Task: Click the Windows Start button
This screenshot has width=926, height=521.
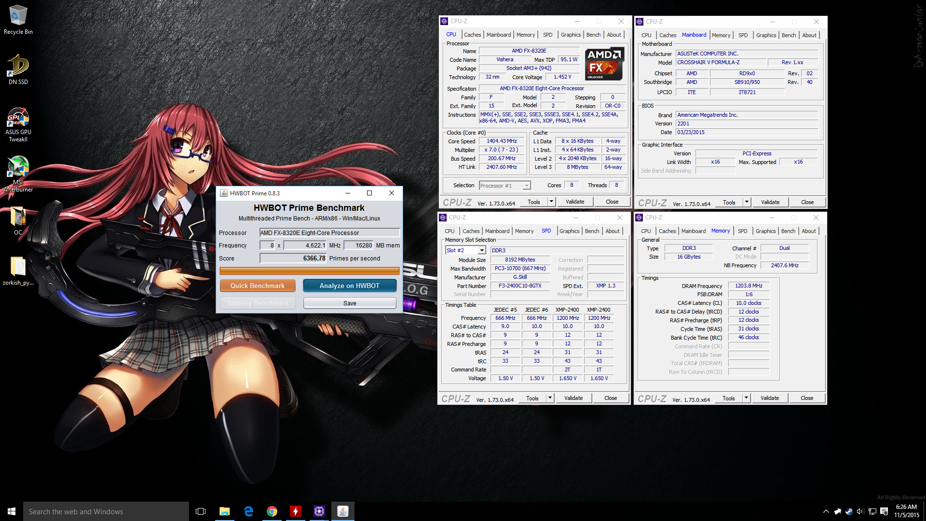Action: point(12,511)
